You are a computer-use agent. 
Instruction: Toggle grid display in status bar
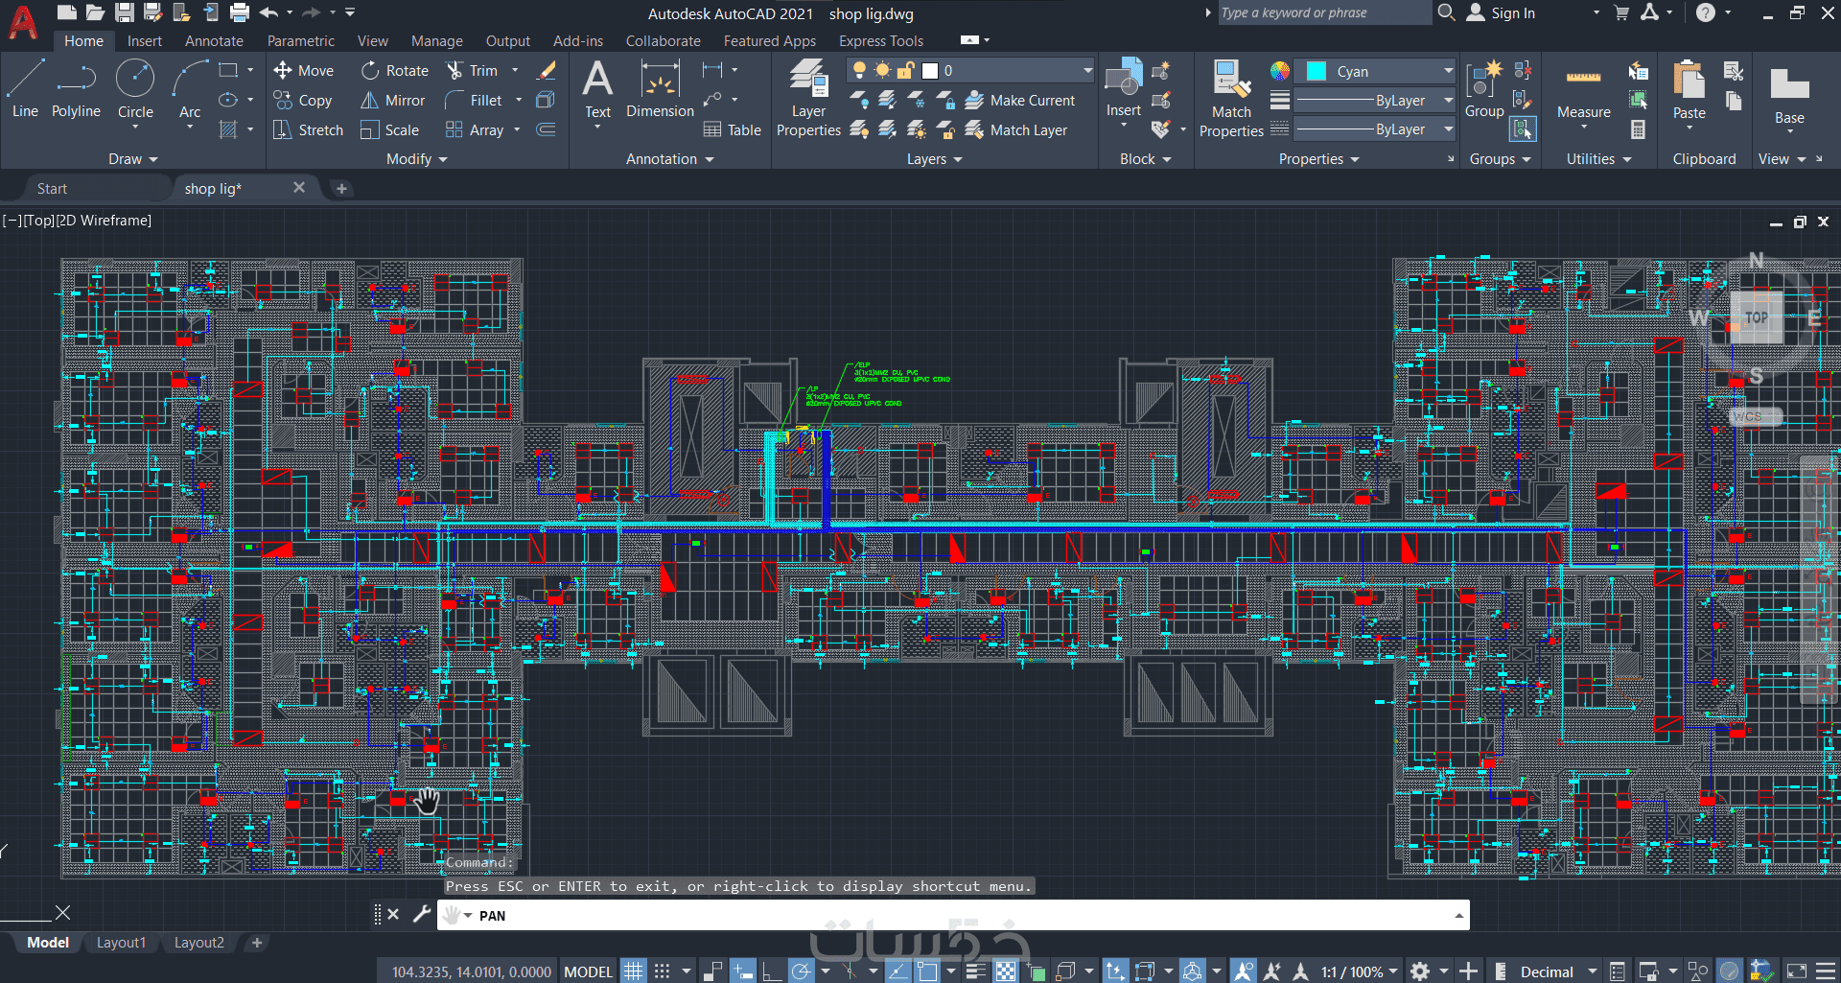click(x=634, y=971)
